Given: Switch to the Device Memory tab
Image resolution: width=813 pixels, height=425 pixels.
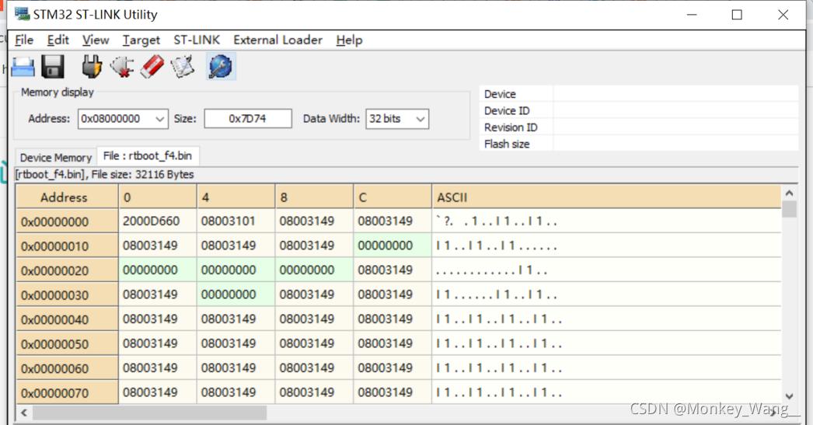Looking at the screenshot, I should pos(55,158).
